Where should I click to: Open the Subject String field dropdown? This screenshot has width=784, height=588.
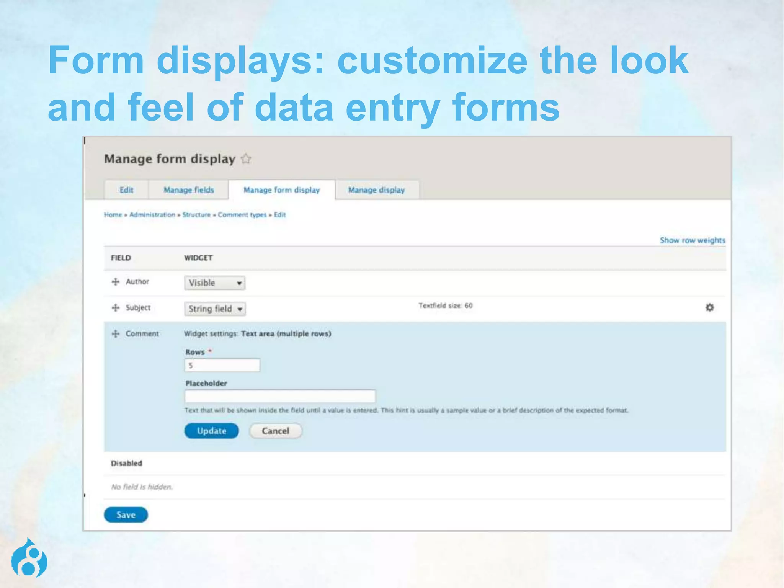(215, 309)
